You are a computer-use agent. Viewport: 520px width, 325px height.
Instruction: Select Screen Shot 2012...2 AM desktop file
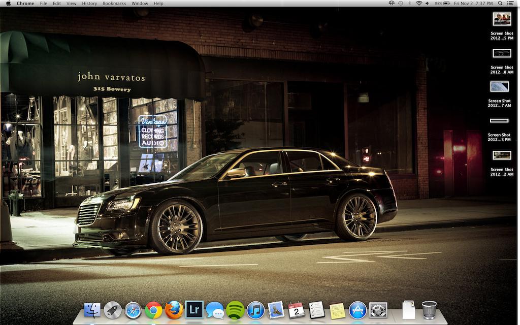502,163
